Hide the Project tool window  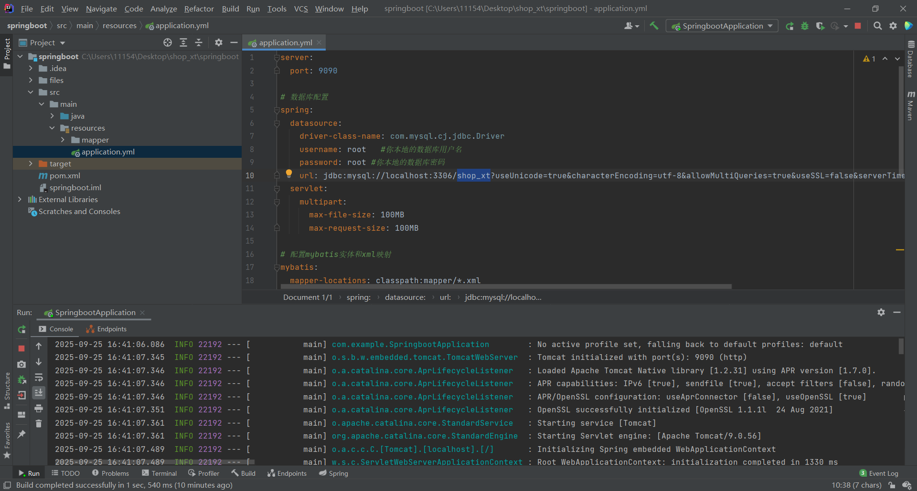point(234,42)
